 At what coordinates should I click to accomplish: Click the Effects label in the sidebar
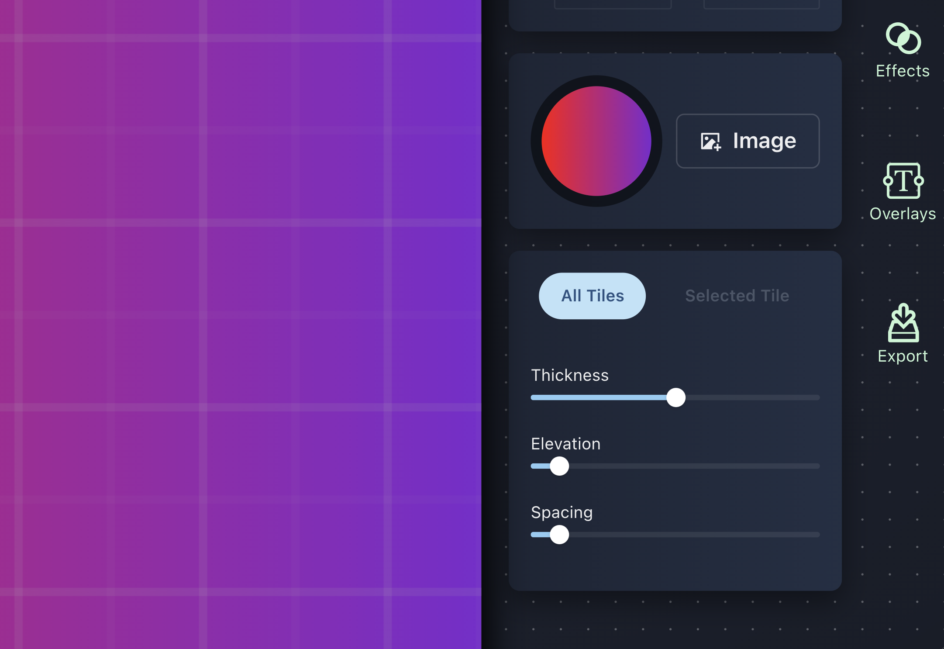[x=903, y=71]
